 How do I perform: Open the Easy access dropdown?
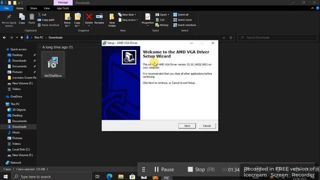[x=128, y=20]
